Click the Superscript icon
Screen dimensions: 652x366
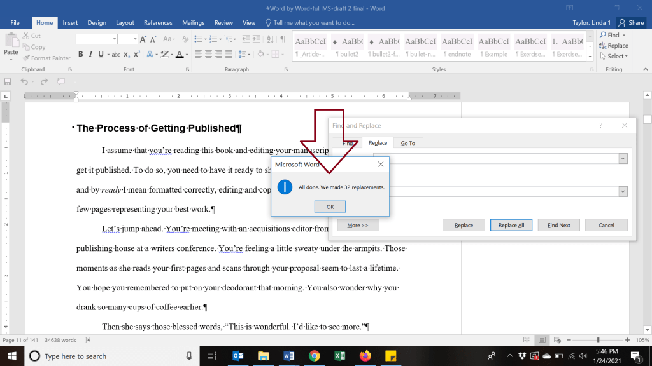138,54
